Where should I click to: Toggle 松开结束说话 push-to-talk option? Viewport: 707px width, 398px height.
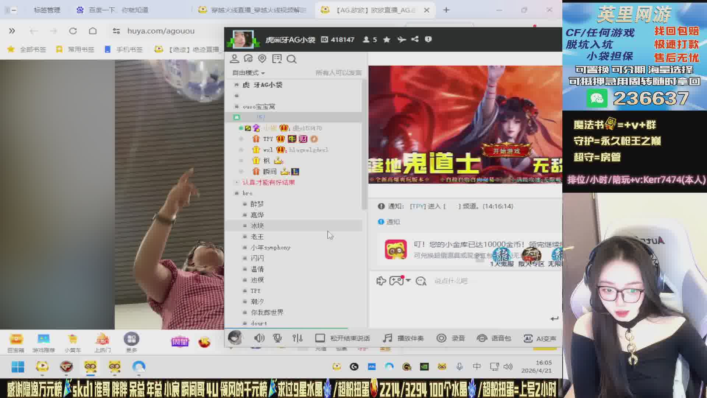pyautogui.click(x=320, y=338)
